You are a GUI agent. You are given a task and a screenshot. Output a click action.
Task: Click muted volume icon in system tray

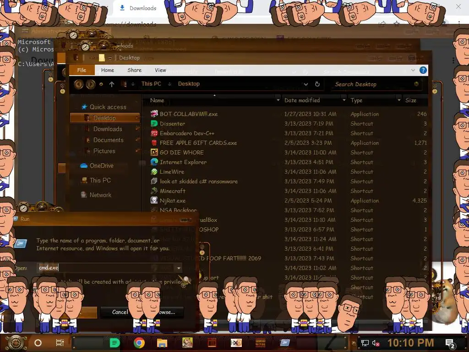coord(376,343)
